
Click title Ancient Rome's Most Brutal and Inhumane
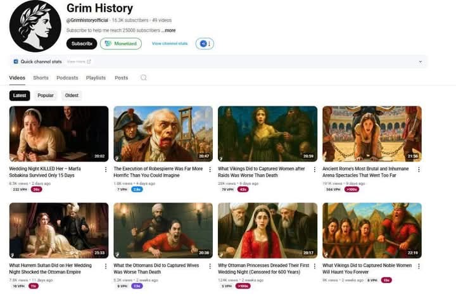tap(365, 172)
